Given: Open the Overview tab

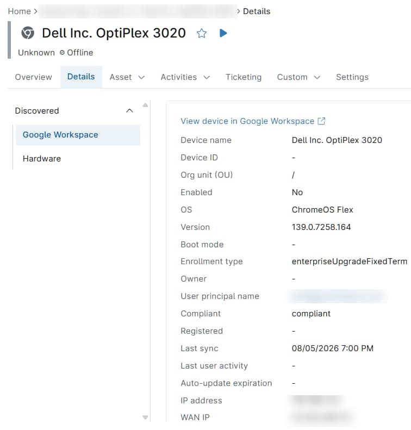Looking at the screenshot, I should tap(34, 77).
